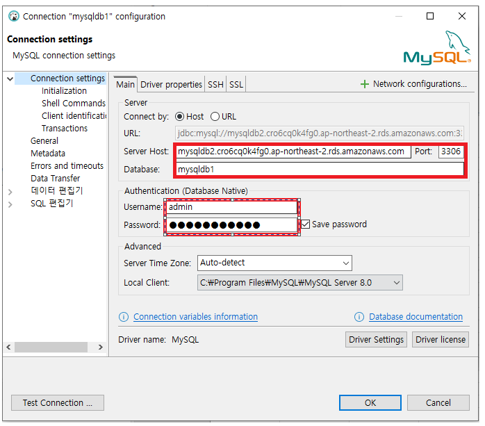
Task: Click the tree panel horizontal scrollbar thumb
Action: pos(51,347)
